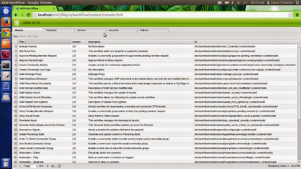Viewport: 301px width, 169px height.
Task: Click scrollbar down arrow of grid
Action: click(299, 161)
